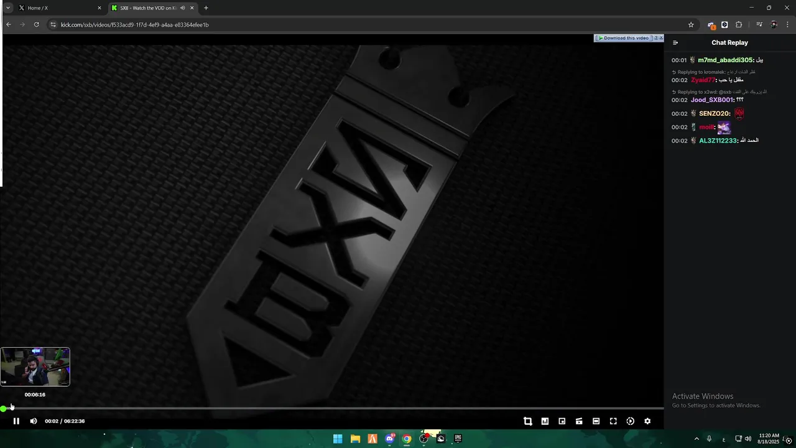The width and height of the screenshot is (796, 448).
Task: Click the emote in SENZO20's message
Action: [739, 113]
